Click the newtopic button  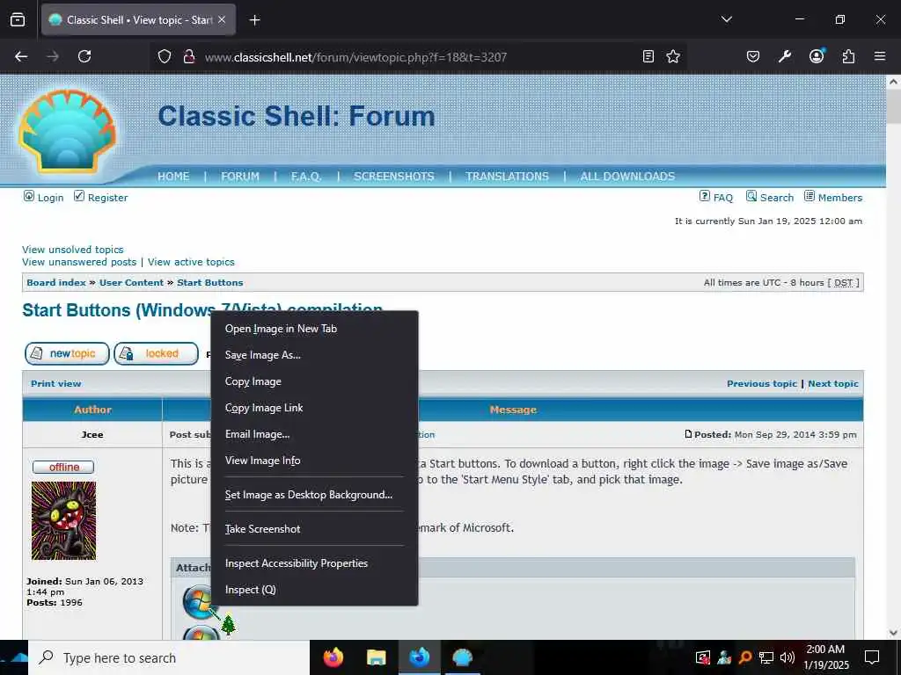coord(67,353)
